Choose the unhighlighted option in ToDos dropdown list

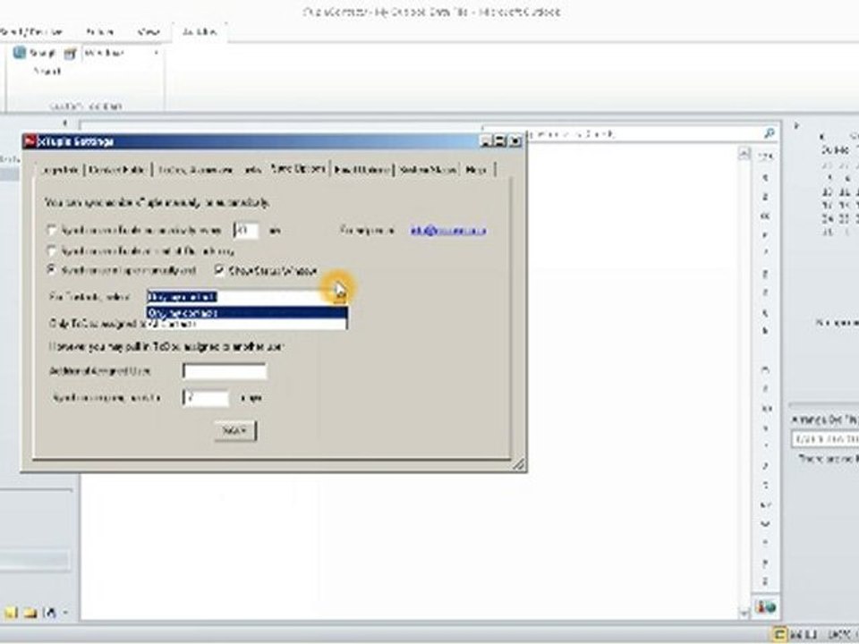pos(247,324)
